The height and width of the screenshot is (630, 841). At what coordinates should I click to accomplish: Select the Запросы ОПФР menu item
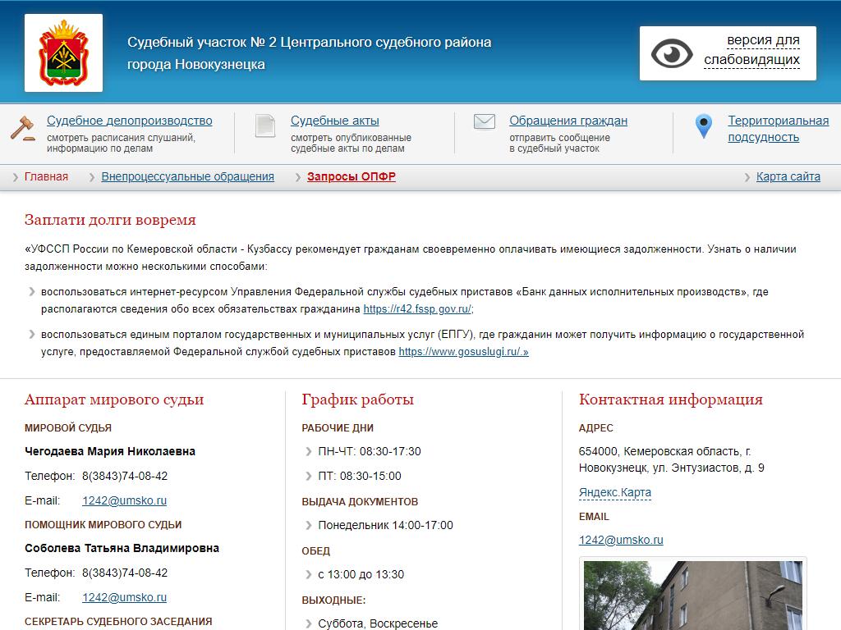[351, 176]
